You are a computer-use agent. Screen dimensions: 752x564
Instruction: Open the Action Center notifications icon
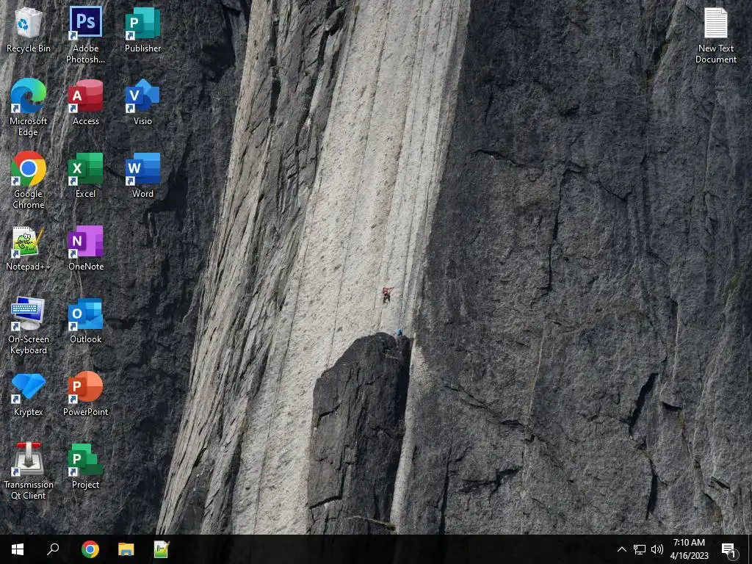click(729, 550)
